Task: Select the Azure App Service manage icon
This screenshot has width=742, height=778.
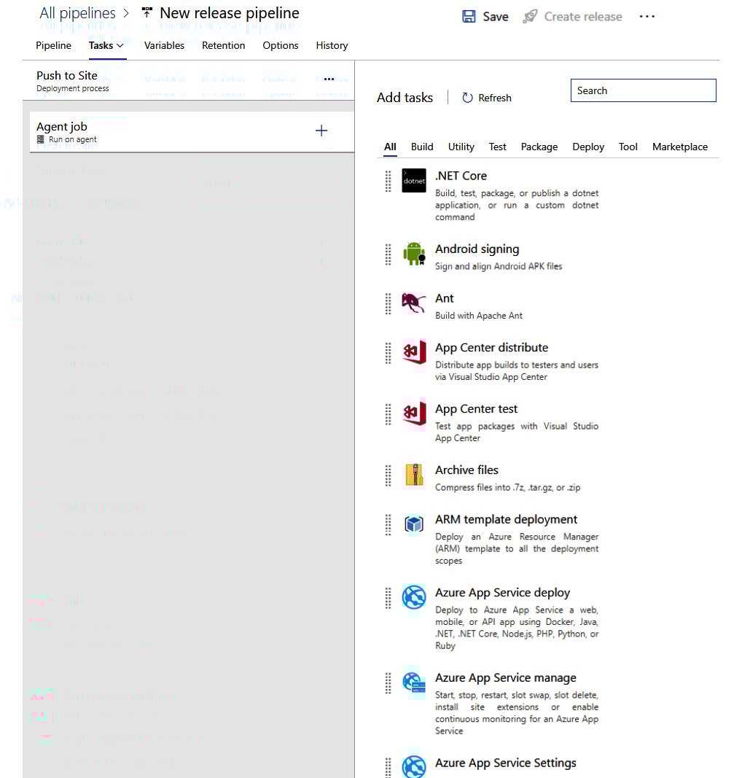Action: pyautogui.click(x=414, y=682)
